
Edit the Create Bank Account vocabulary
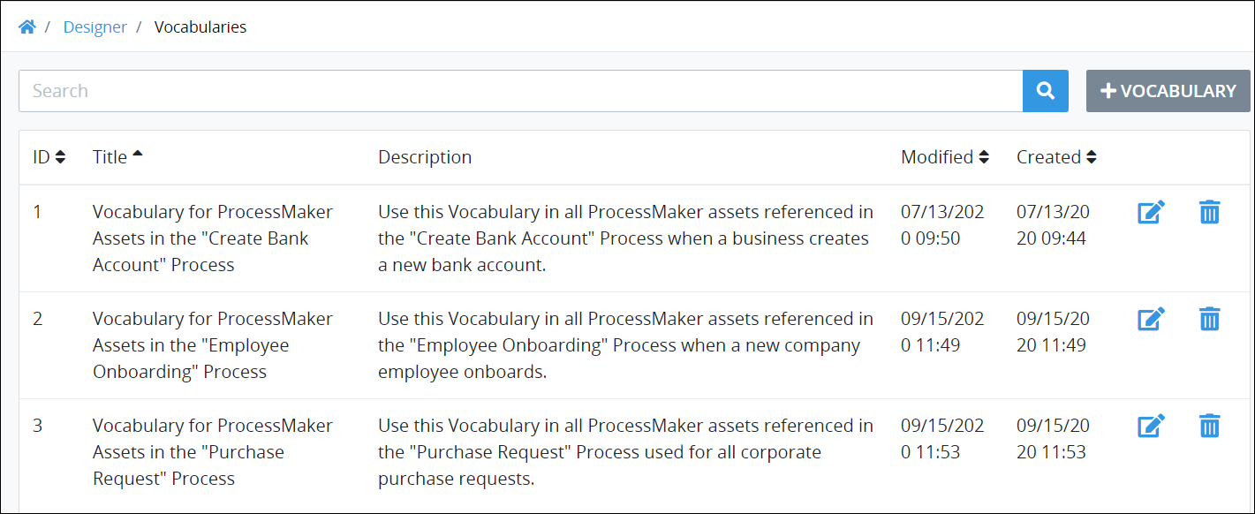[1152, 213]
